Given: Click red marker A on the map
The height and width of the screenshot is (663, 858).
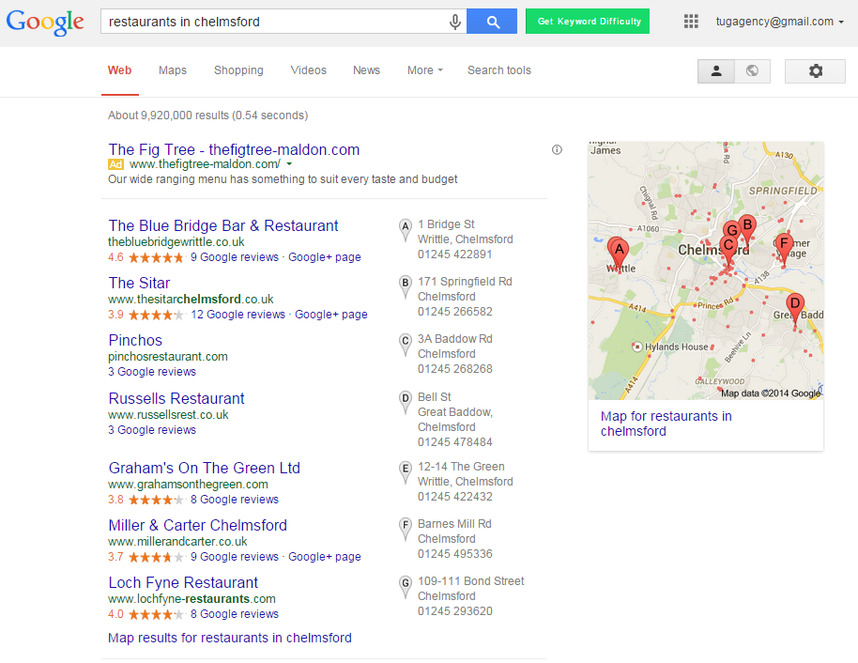Looking at the screenshot, I should 620,254.
